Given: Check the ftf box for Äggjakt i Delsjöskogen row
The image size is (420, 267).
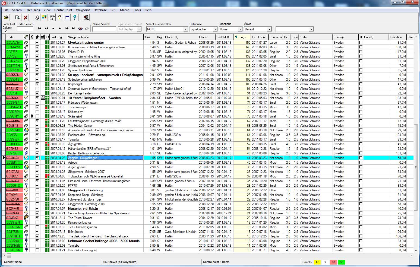Looking at the screenshot, I should tap(361, 158).
